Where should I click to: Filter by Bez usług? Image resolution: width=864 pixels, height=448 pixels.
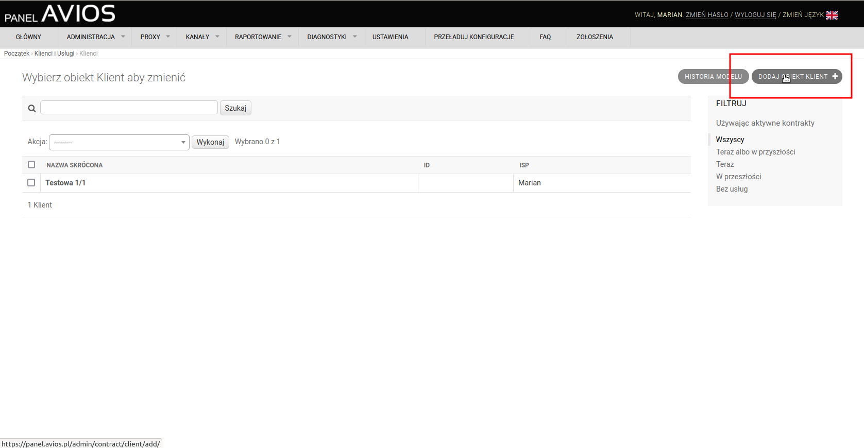(x=732, y=189)
